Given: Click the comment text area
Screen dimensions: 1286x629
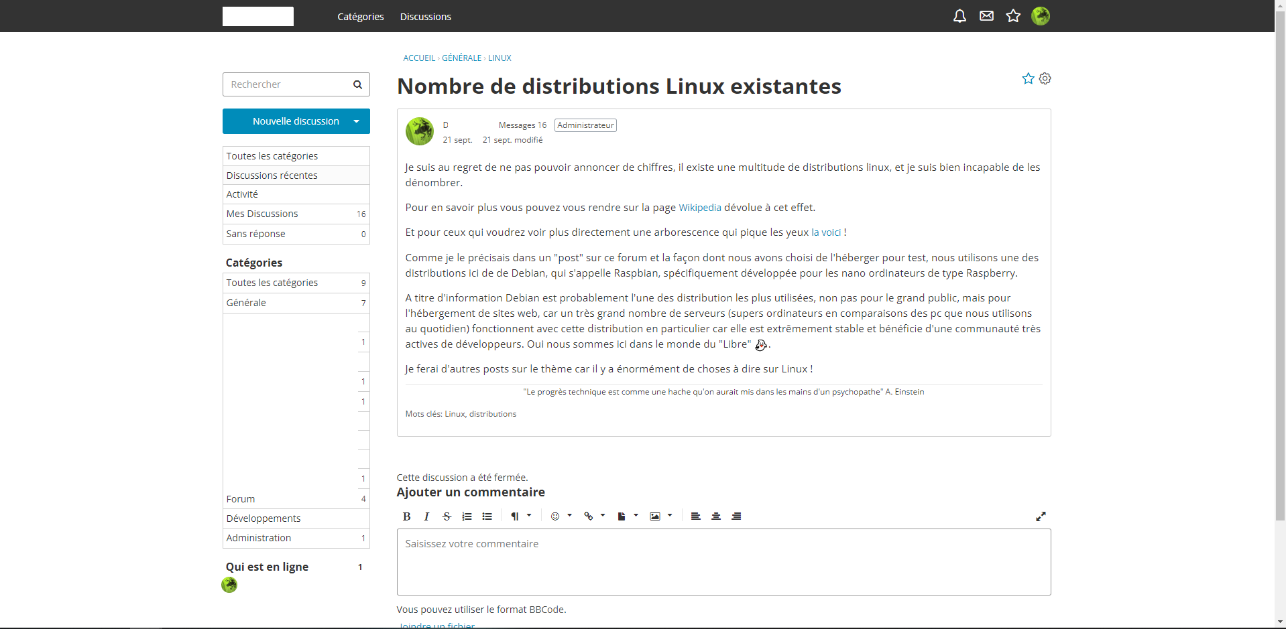Looking at the screenshot, I should pyautogui.click(x=723, y=562).
